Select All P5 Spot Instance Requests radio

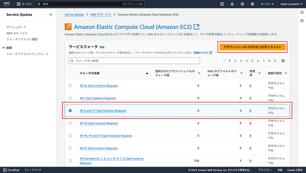70,148
